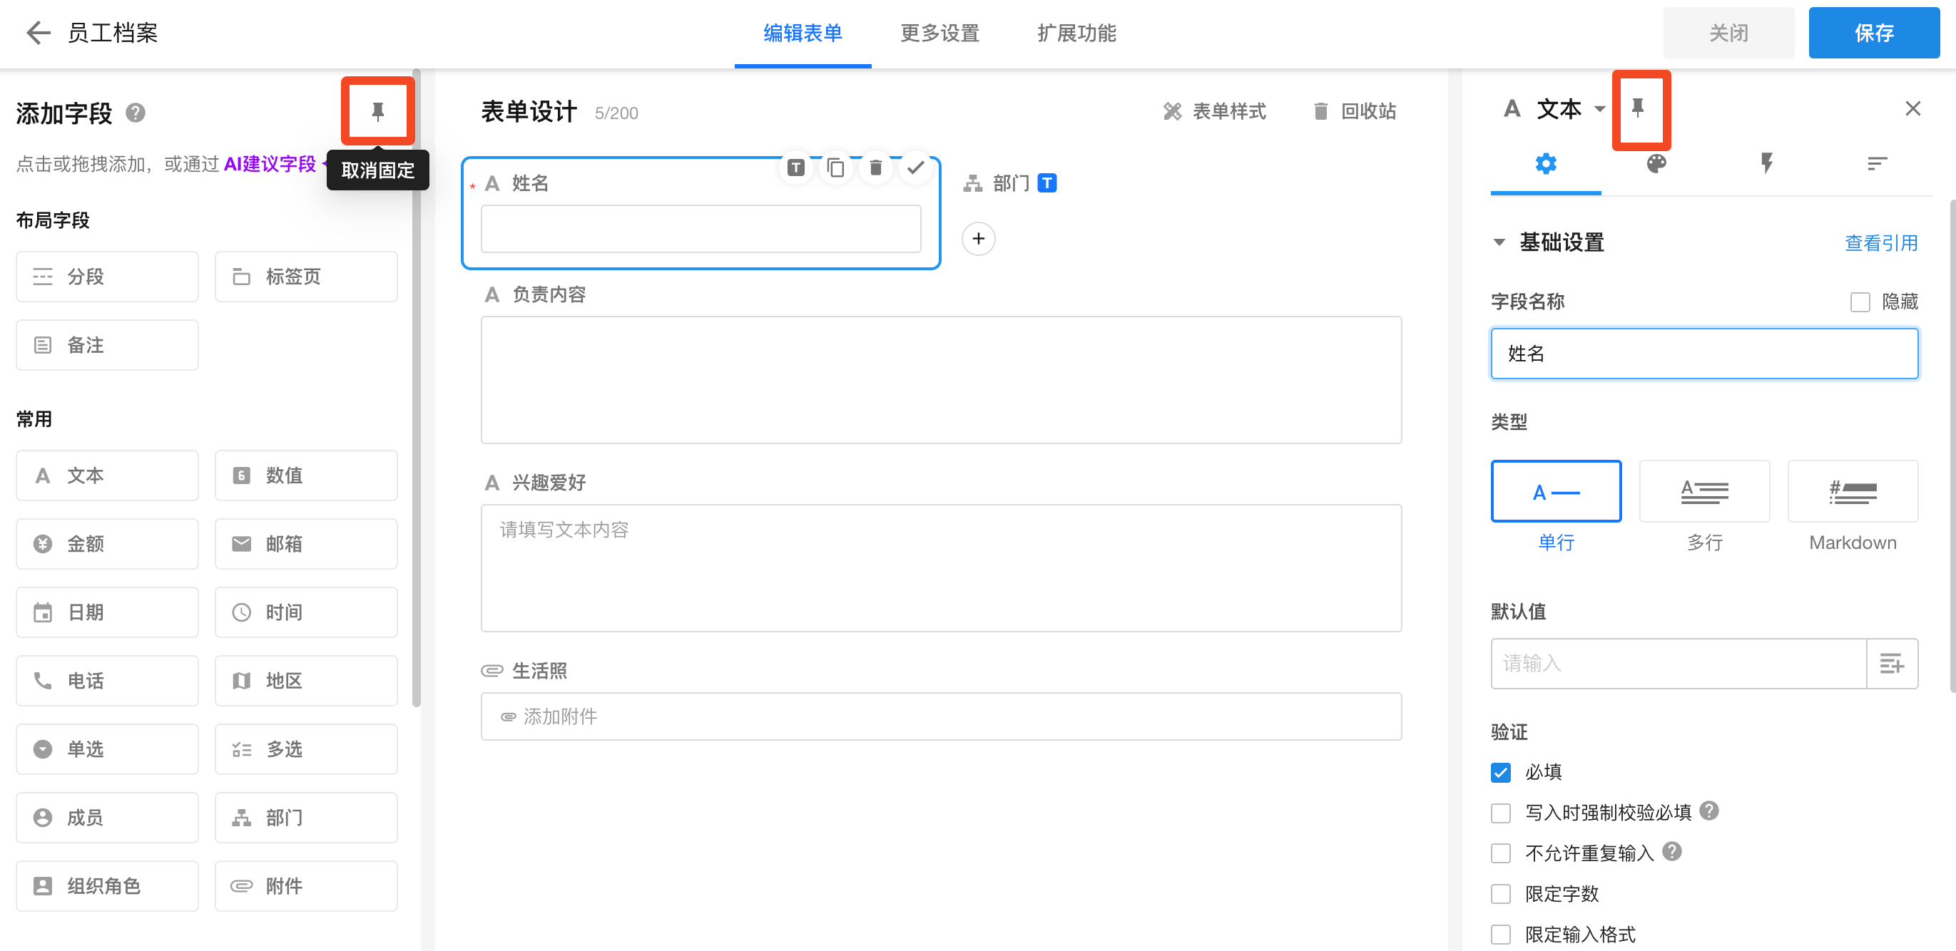
Task: Open the 文本 field type dropdown
Action: point(1600,108)
